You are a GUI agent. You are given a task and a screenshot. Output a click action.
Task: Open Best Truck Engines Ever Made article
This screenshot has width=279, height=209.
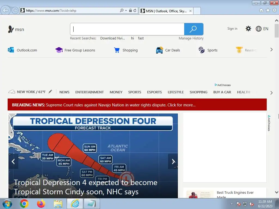point(235,195)
